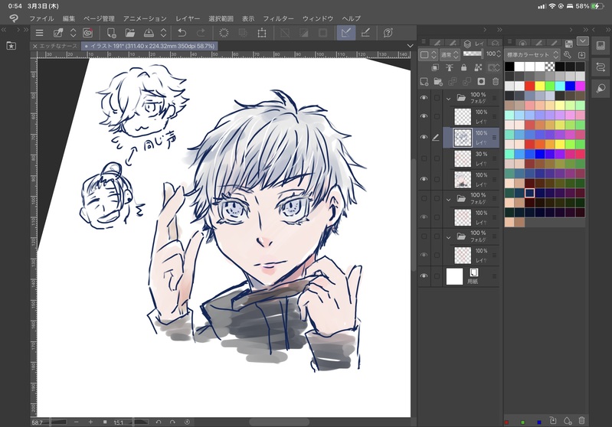
Task: Open the Clip Studio support help icon
Action: pyautogui.click(x=388, y=33)
